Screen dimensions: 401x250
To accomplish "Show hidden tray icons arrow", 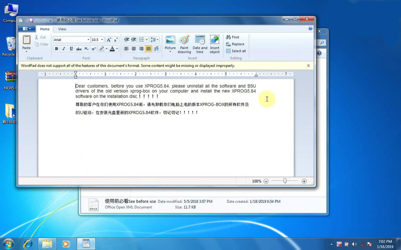I will pos(332,244).
